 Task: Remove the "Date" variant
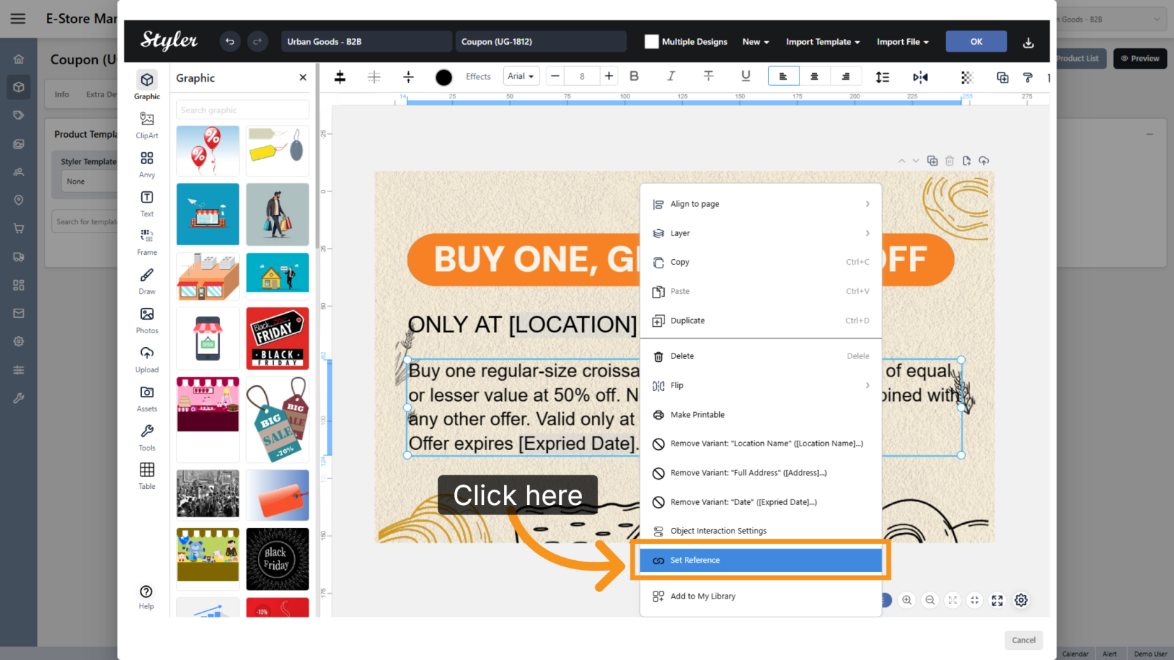(761, 502)
